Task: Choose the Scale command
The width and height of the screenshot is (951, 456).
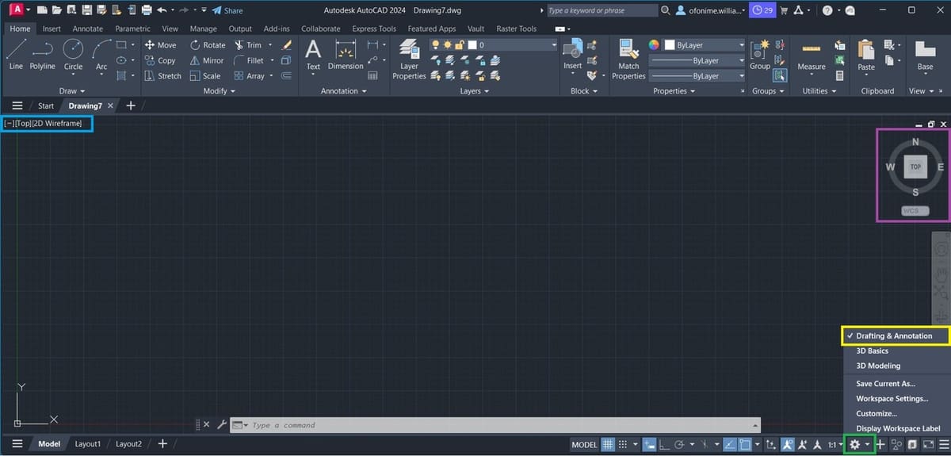Action: [205, 76]
